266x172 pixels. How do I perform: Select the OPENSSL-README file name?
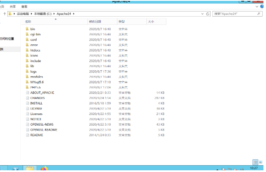tap(44, 130)
